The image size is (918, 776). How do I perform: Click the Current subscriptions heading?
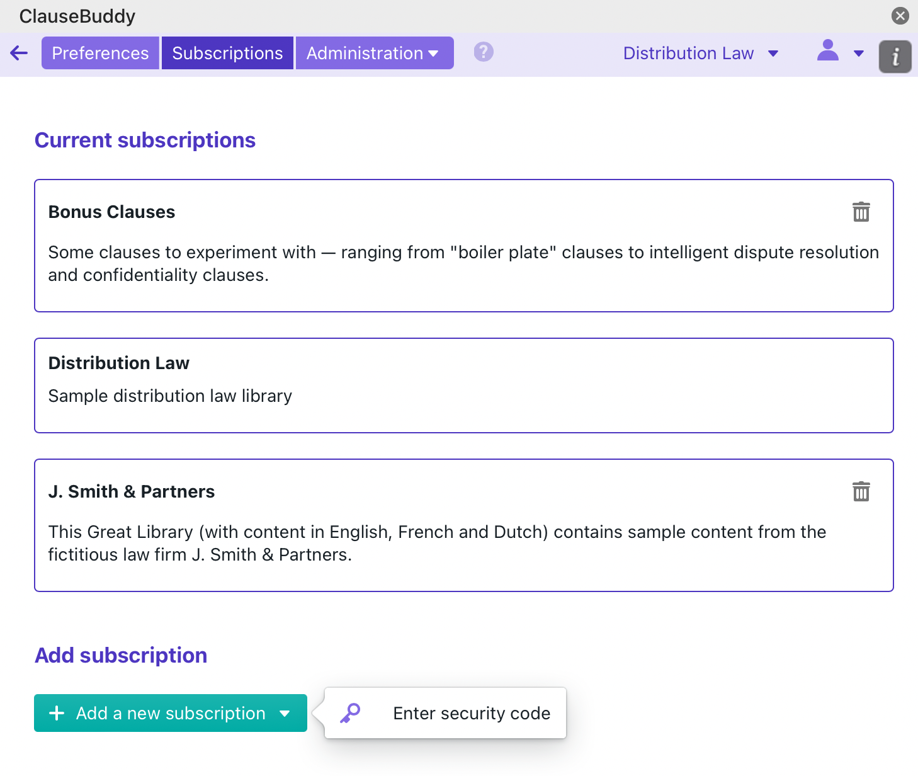tap(145, 140)
